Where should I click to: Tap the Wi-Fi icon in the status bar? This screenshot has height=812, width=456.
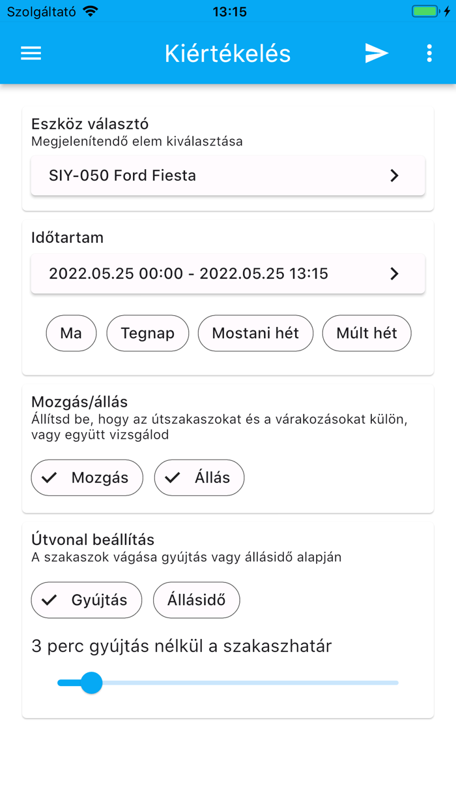(x=92, y=10)
